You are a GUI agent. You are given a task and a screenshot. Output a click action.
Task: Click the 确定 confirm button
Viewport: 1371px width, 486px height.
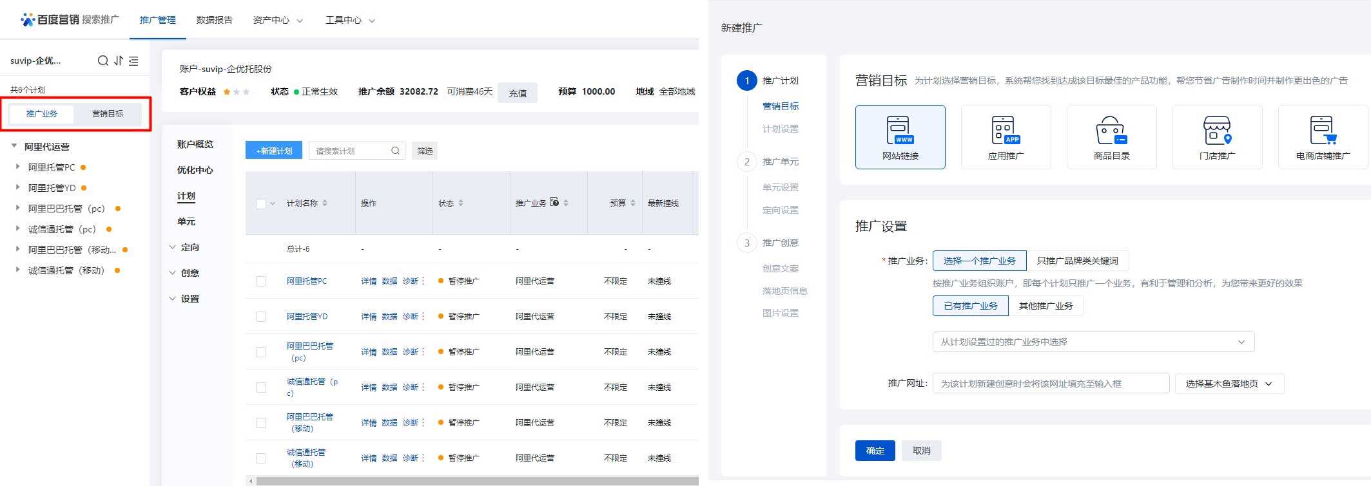tap(875, 451)
